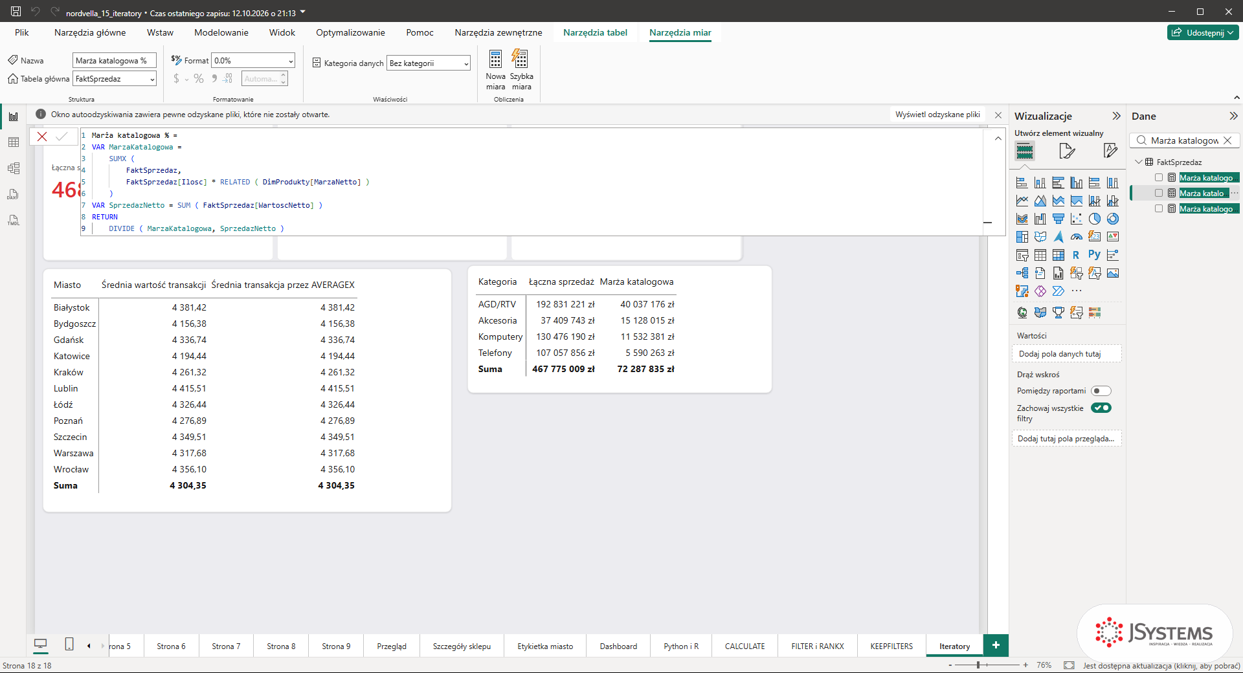The image size is (1243, 673).
Task: Select the R script visual
Action: 1077,255
